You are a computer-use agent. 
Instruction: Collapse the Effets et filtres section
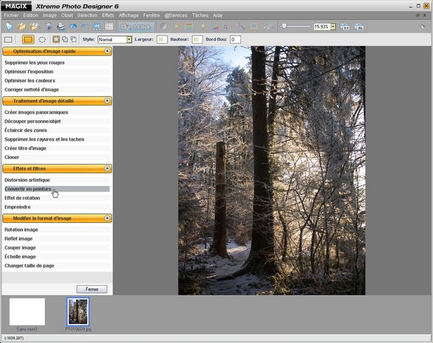click(x=107, y=168)
